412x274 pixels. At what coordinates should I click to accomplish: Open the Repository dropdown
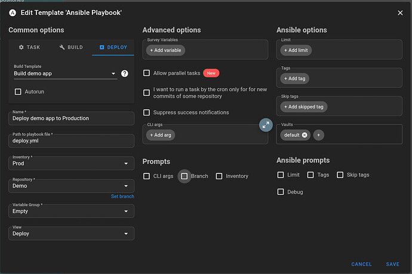click(72, 186)
